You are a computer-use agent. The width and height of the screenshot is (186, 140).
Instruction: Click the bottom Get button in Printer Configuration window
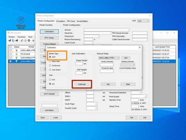(145, 118)
